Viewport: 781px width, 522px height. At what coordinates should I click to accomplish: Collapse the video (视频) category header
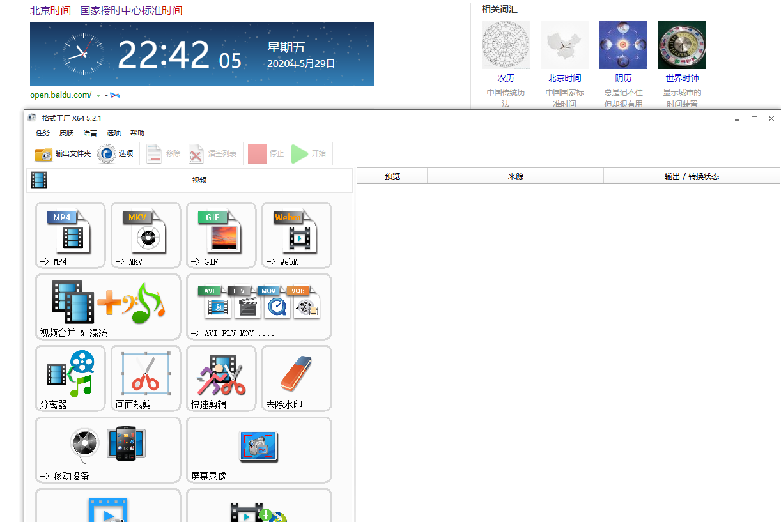(190, 180)
